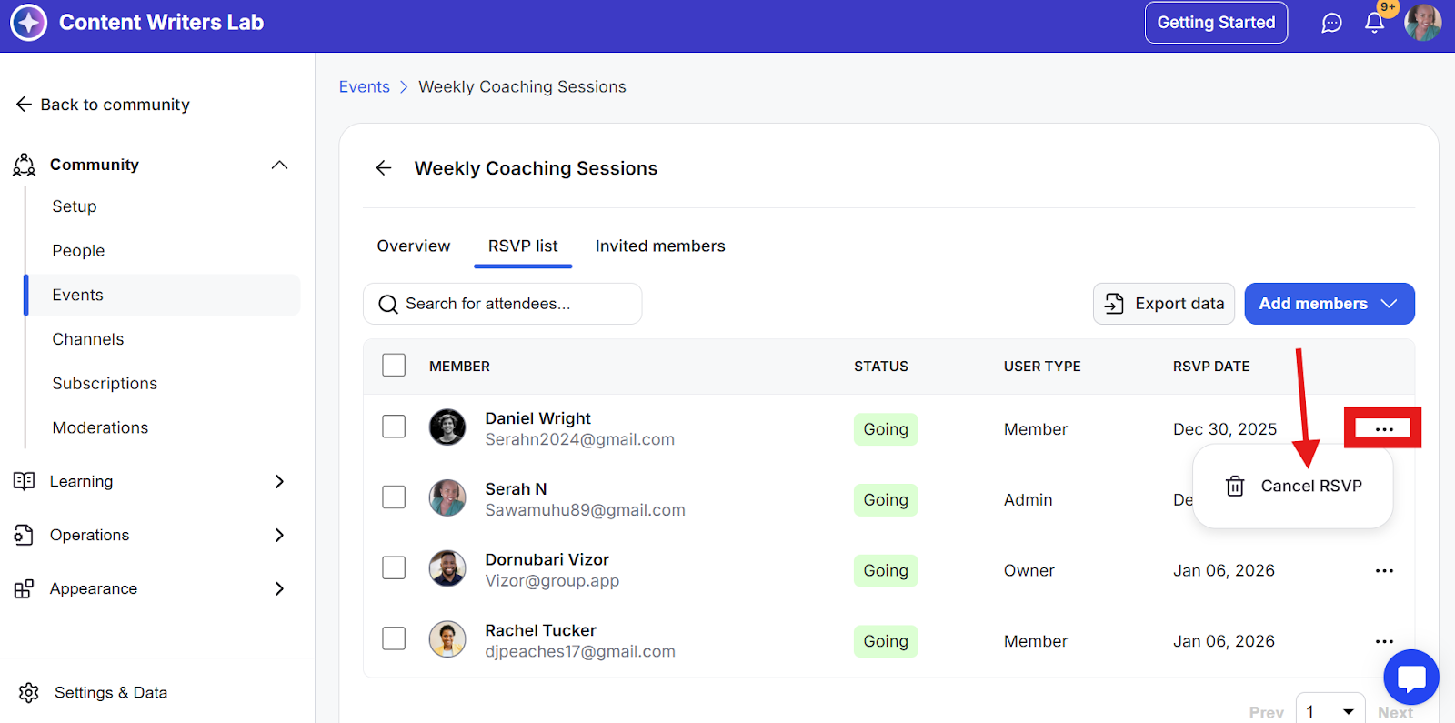
Task: Open the user profile avatar
Action: 1422,23
